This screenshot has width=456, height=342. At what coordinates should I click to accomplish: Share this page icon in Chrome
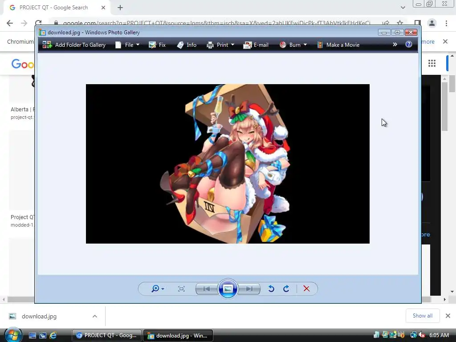(386, 23)
